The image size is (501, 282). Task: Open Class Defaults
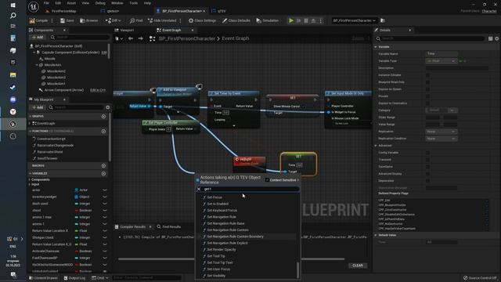[x=236, y=20]
